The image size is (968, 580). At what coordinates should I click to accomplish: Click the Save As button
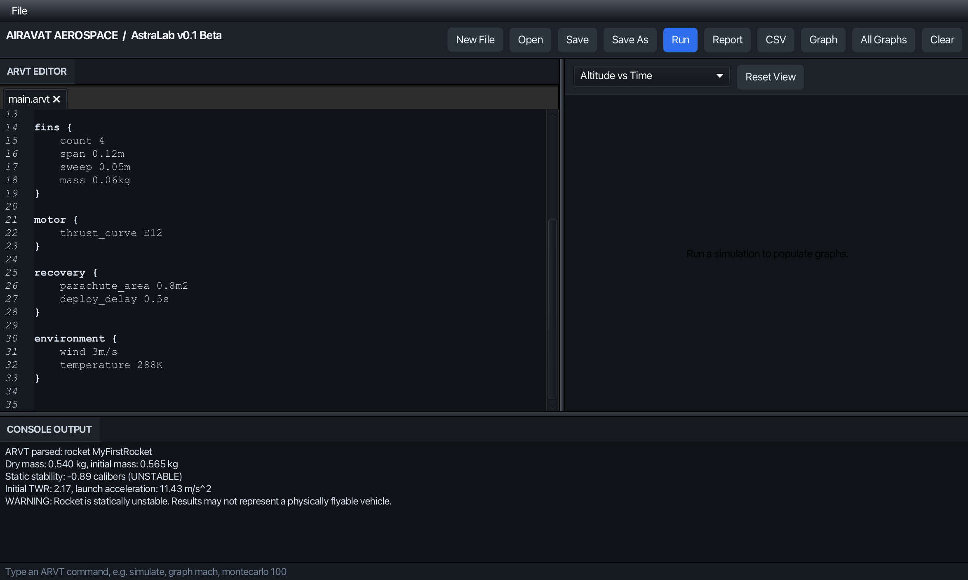coord(630,40)
